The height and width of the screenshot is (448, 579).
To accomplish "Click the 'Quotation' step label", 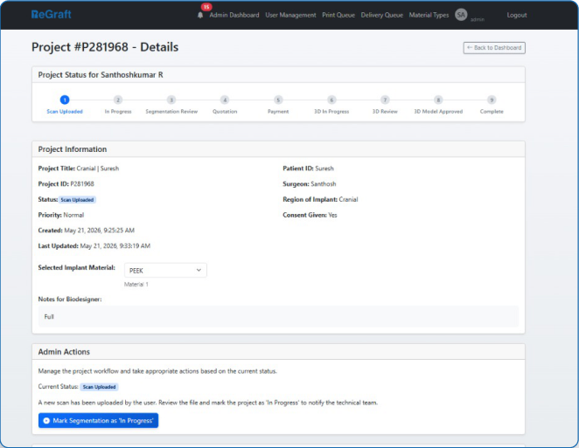I will click(x=225, y=112).
